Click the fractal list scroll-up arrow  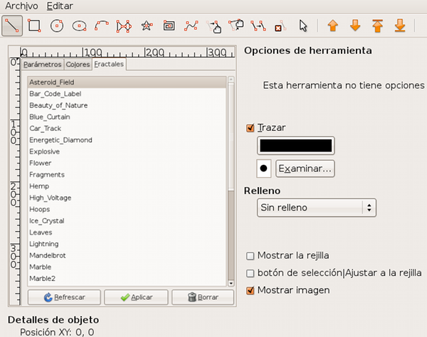(x=231, y=80)
